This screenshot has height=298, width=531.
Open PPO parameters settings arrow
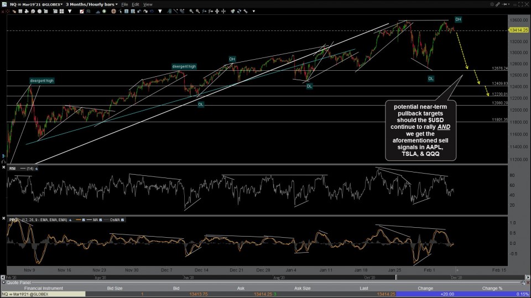[70, 220]
